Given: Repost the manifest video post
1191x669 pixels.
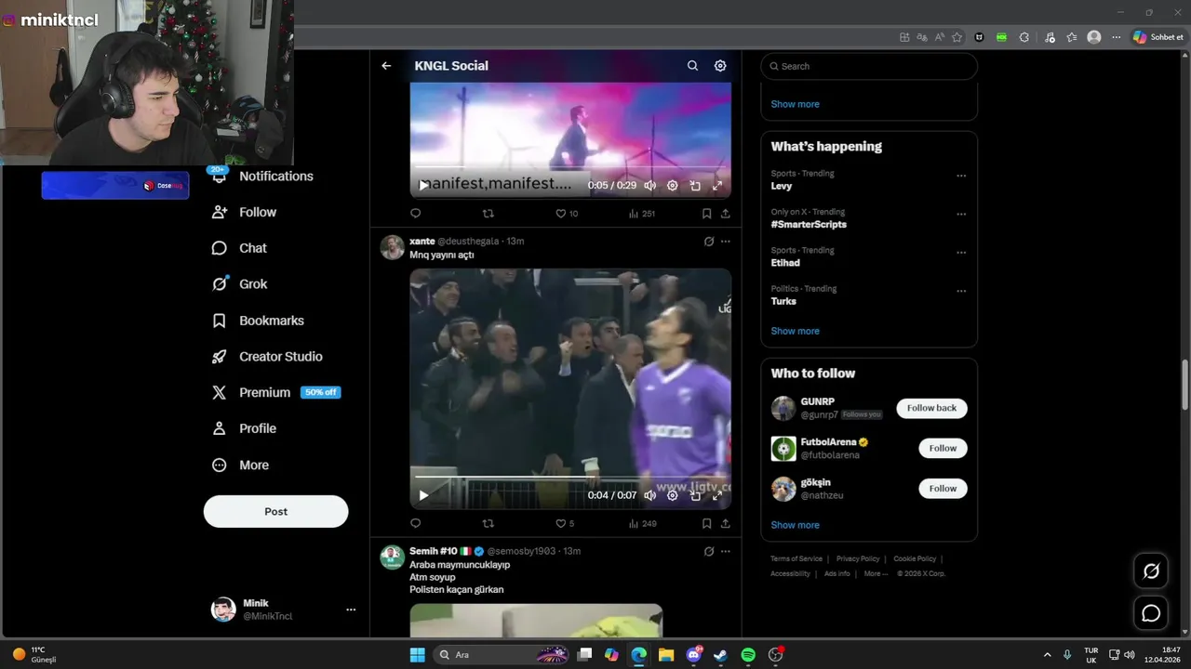Looking at the screenshot, I should point(488,214).
